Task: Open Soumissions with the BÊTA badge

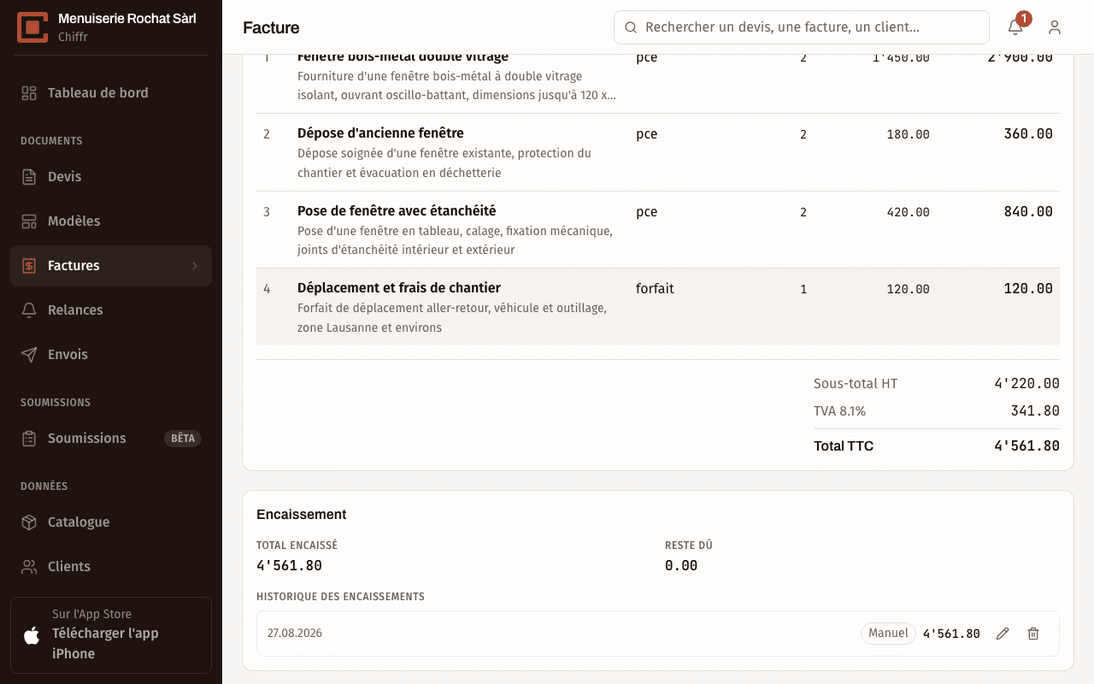Action: coord(111,439)
